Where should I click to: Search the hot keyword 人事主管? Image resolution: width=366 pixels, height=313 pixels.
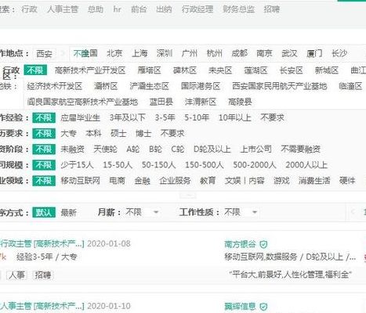click(63, 9)
